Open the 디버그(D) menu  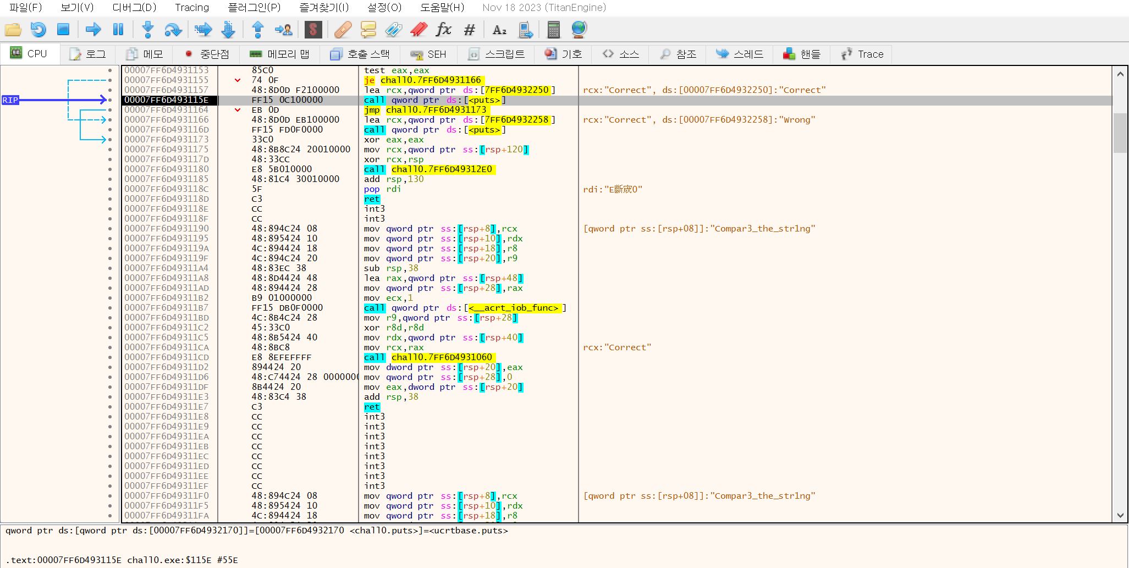pos(134,8)
